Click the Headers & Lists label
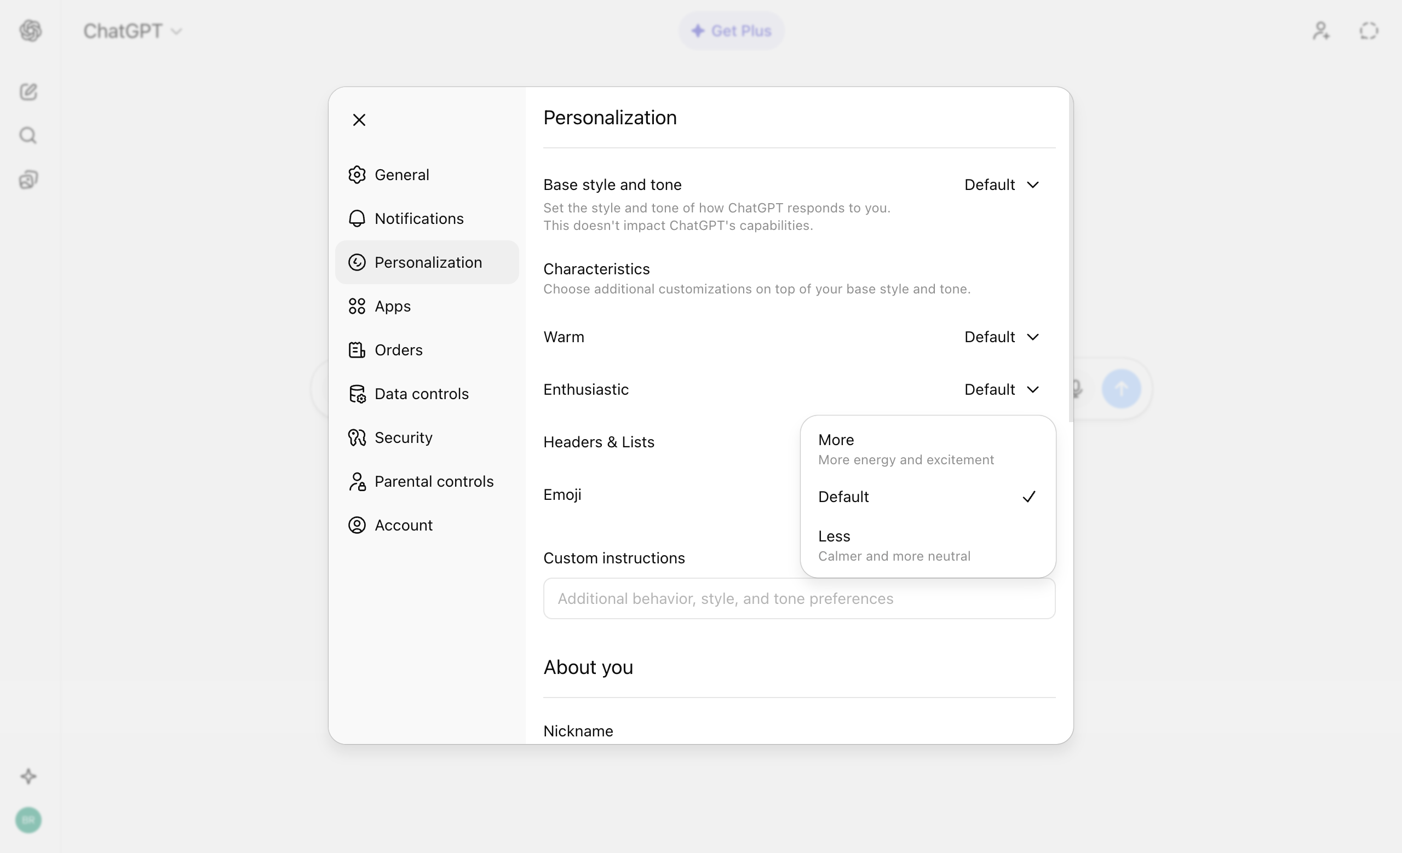 pos(599,442)
